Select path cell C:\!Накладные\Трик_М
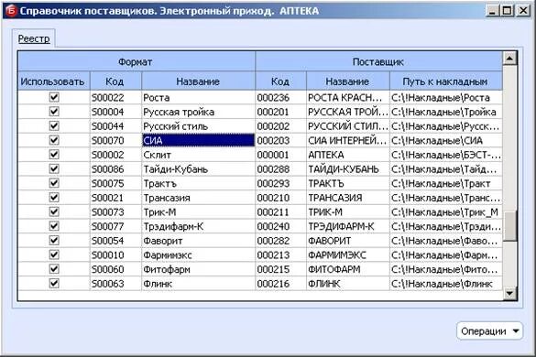This screenshot has height=357, width=536. (x=446, y=212)
